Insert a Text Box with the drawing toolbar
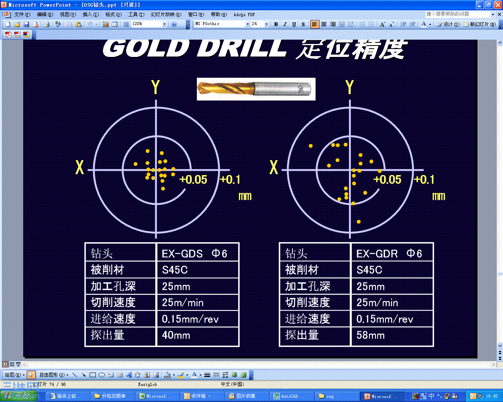The image size is (503, 402). click(x=110, y=375)
